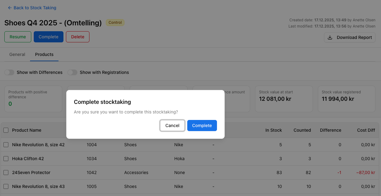The image size is (381, 196).
Task: Cancel the complete stocktaking dialog
Action: point(172,126)
